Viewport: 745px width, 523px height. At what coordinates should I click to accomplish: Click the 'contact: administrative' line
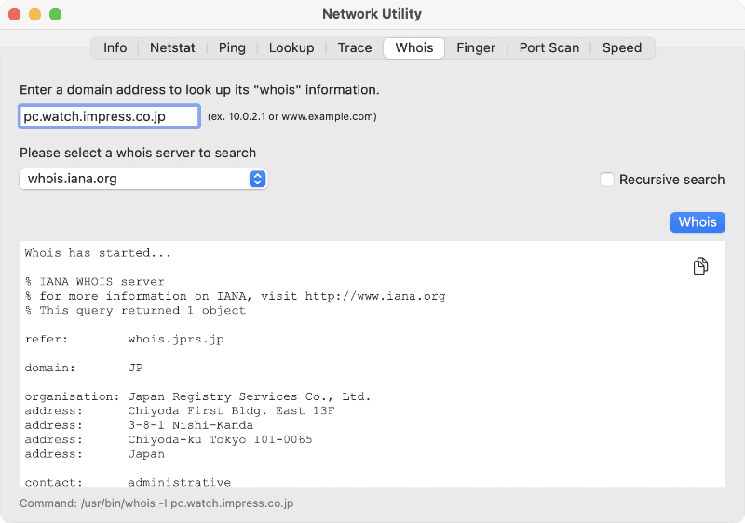click(128, 482)
